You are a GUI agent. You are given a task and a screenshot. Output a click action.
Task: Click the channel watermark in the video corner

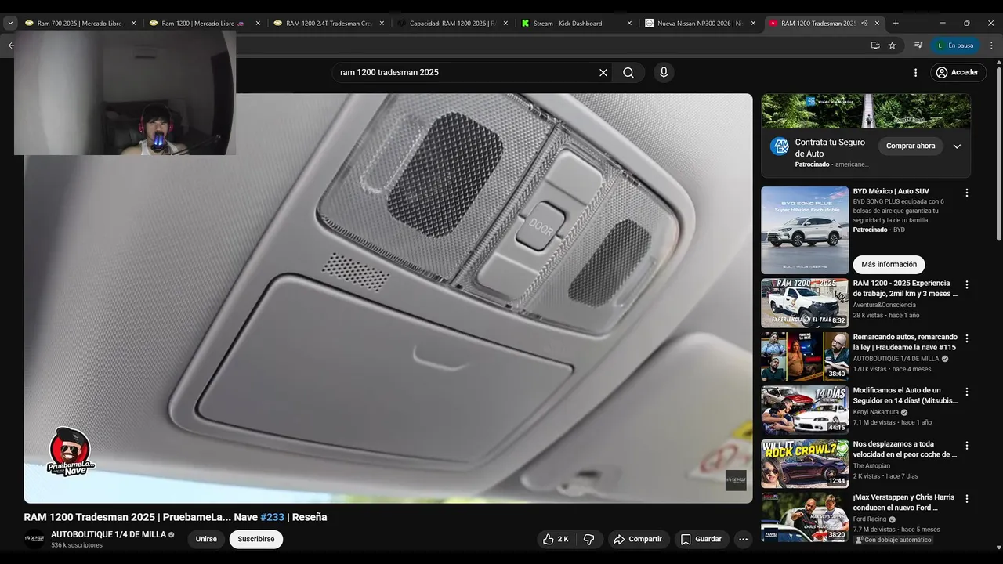click(736, 480)
